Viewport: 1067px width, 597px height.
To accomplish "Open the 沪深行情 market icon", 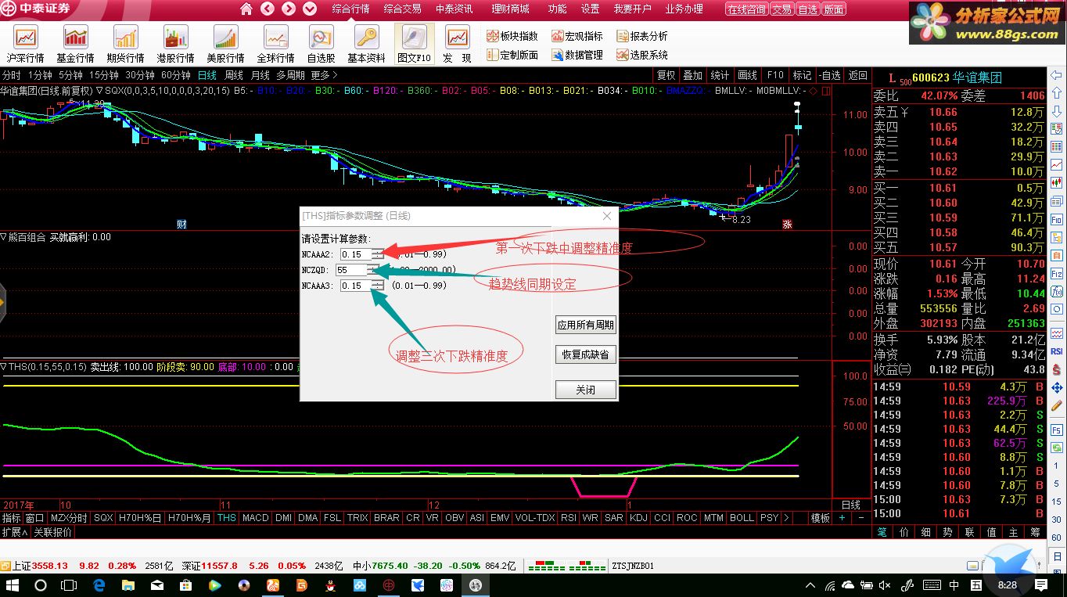I will (x=26, y=44).
